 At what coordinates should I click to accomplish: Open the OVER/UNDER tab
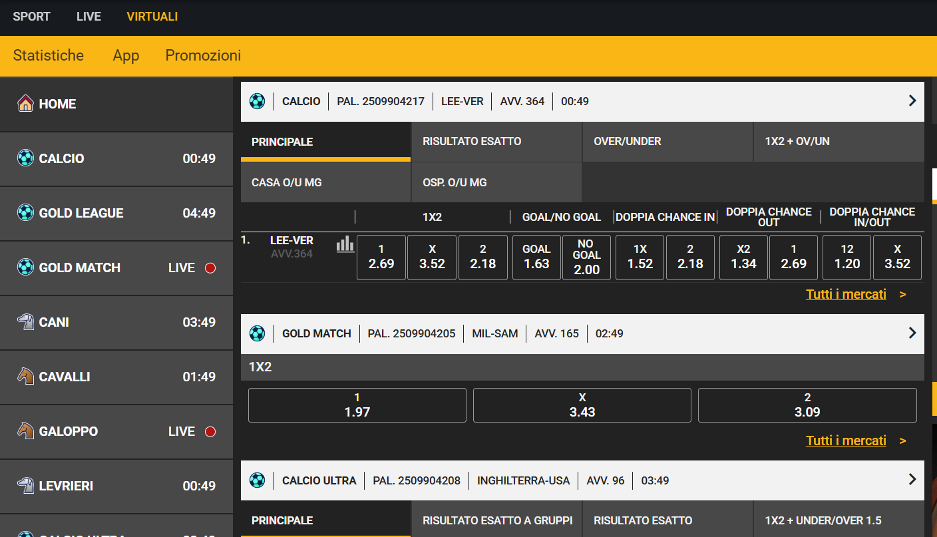pos(667,142)
